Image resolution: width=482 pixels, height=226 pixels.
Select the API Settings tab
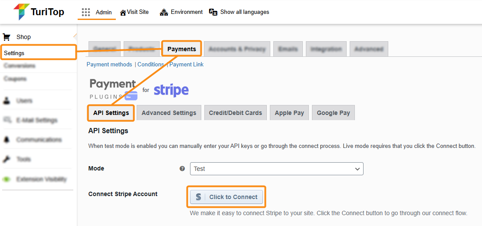click(111, 113)
